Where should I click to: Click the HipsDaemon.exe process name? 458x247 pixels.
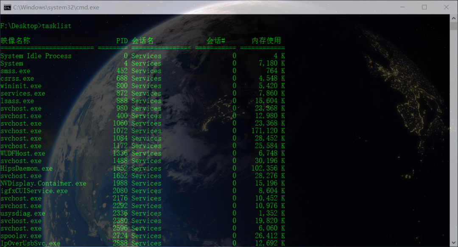27,168
